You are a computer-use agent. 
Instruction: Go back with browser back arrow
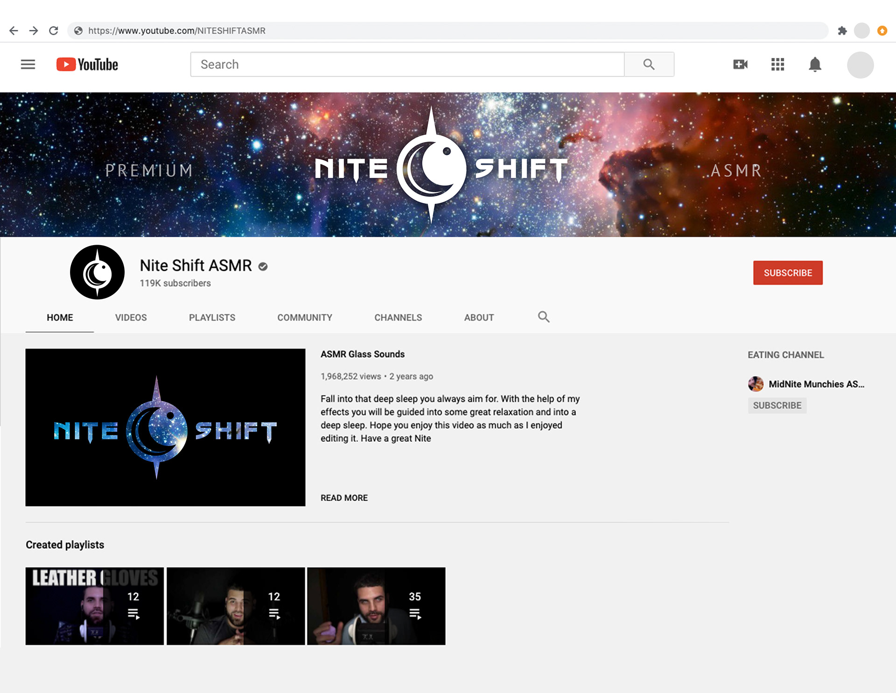point(14,31)
